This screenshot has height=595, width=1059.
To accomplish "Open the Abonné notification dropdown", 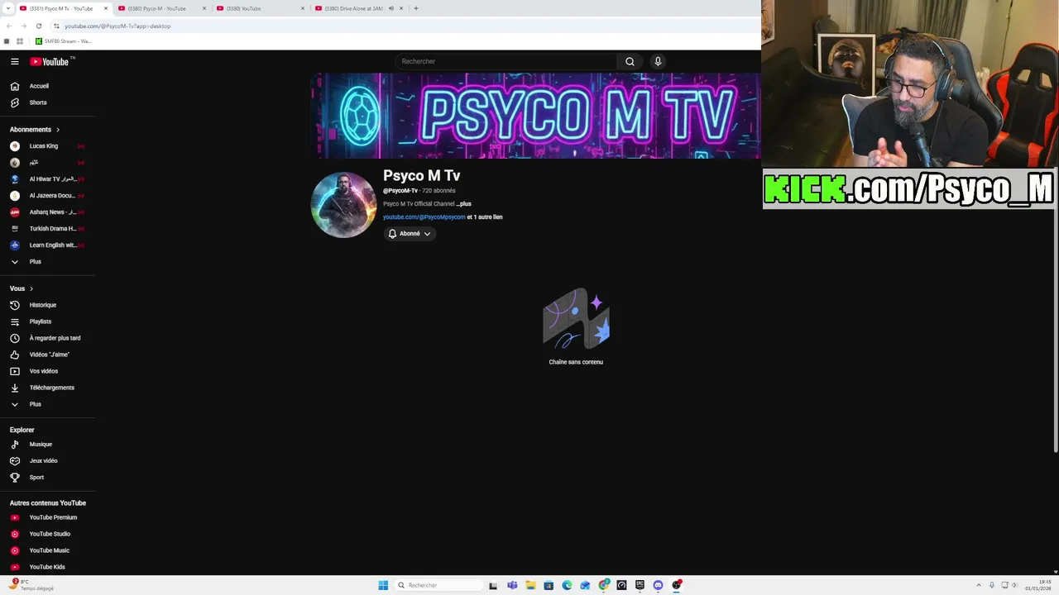I will pyautogui.click(x=410, y=234).
